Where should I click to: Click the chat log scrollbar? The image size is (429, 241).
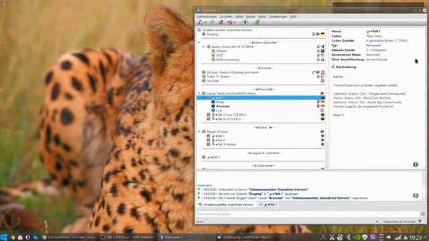coord(423,186)
